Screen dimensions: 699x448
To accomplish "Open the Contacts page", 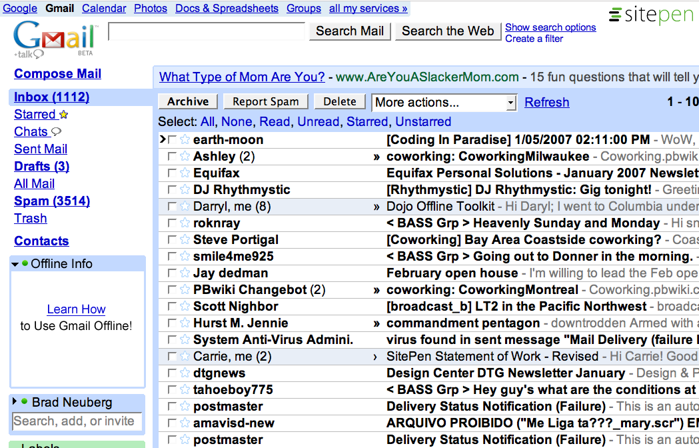I will pyautogui.click(x=41, y=241).
